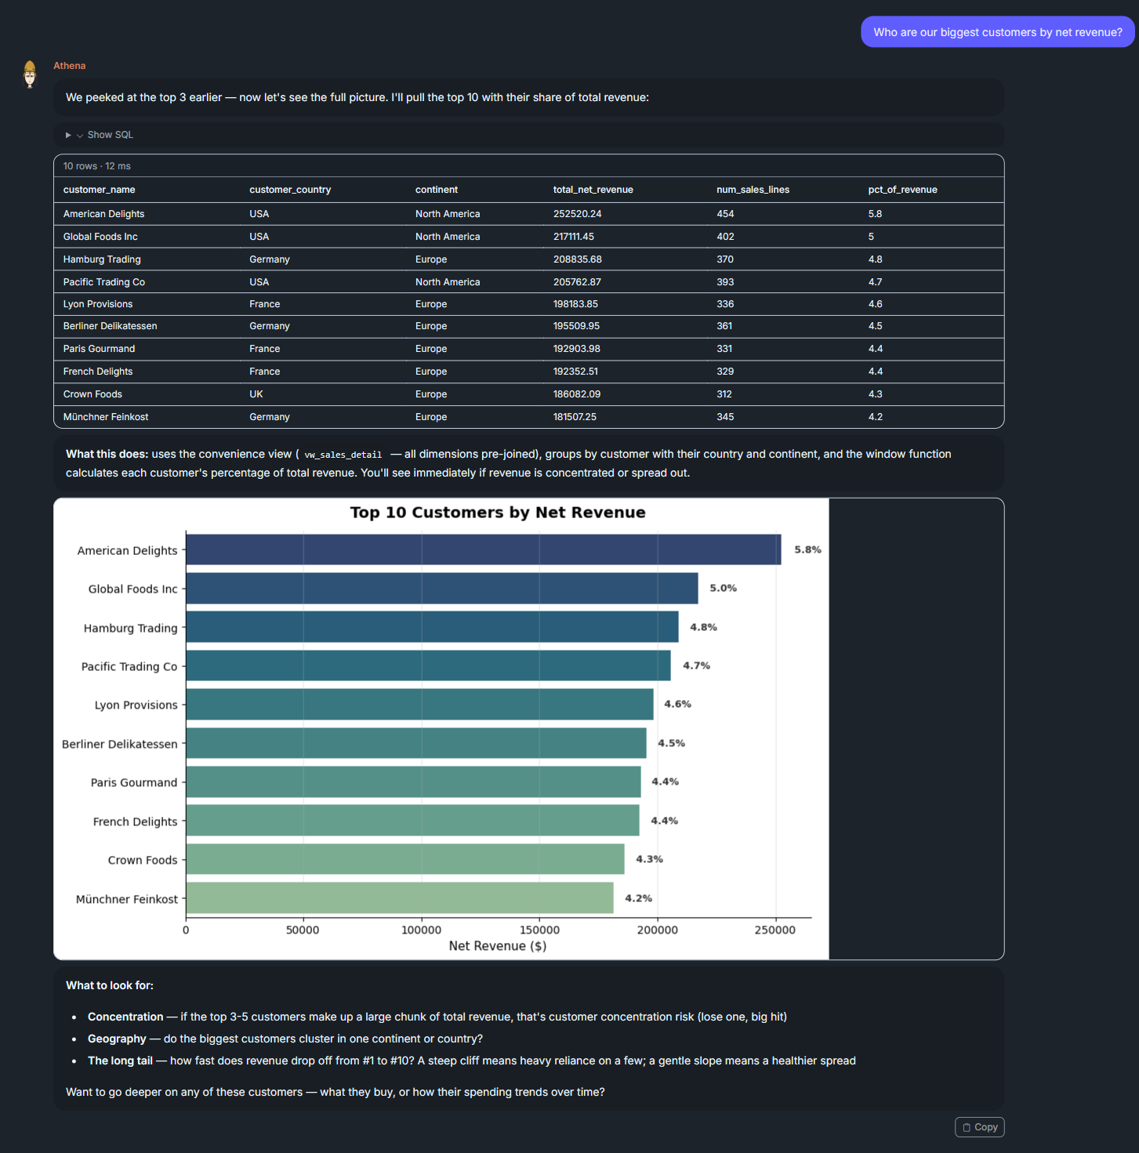Click the revenue value 192352.51
Screen dimensions: 1139x1153
(575, 372)
